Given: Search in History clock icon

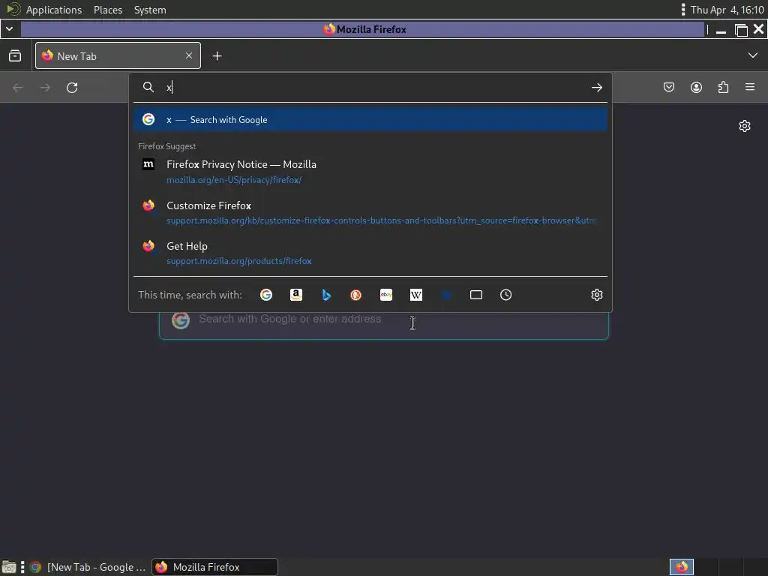Looking at the screenshot, I should (x=506, y=295).
